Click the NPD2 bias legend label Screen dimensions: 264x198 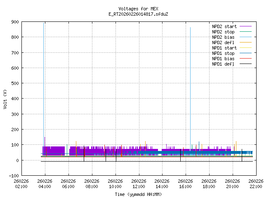coord(223,37)
